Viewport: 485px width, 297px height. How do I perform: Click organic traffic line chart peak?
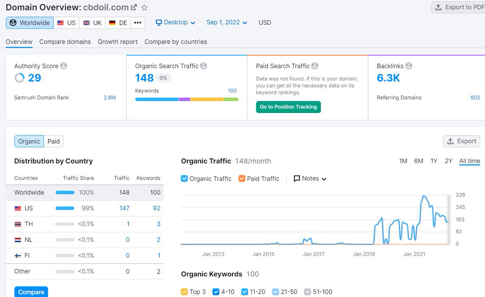pyautogui.click(x=424, y=197)
